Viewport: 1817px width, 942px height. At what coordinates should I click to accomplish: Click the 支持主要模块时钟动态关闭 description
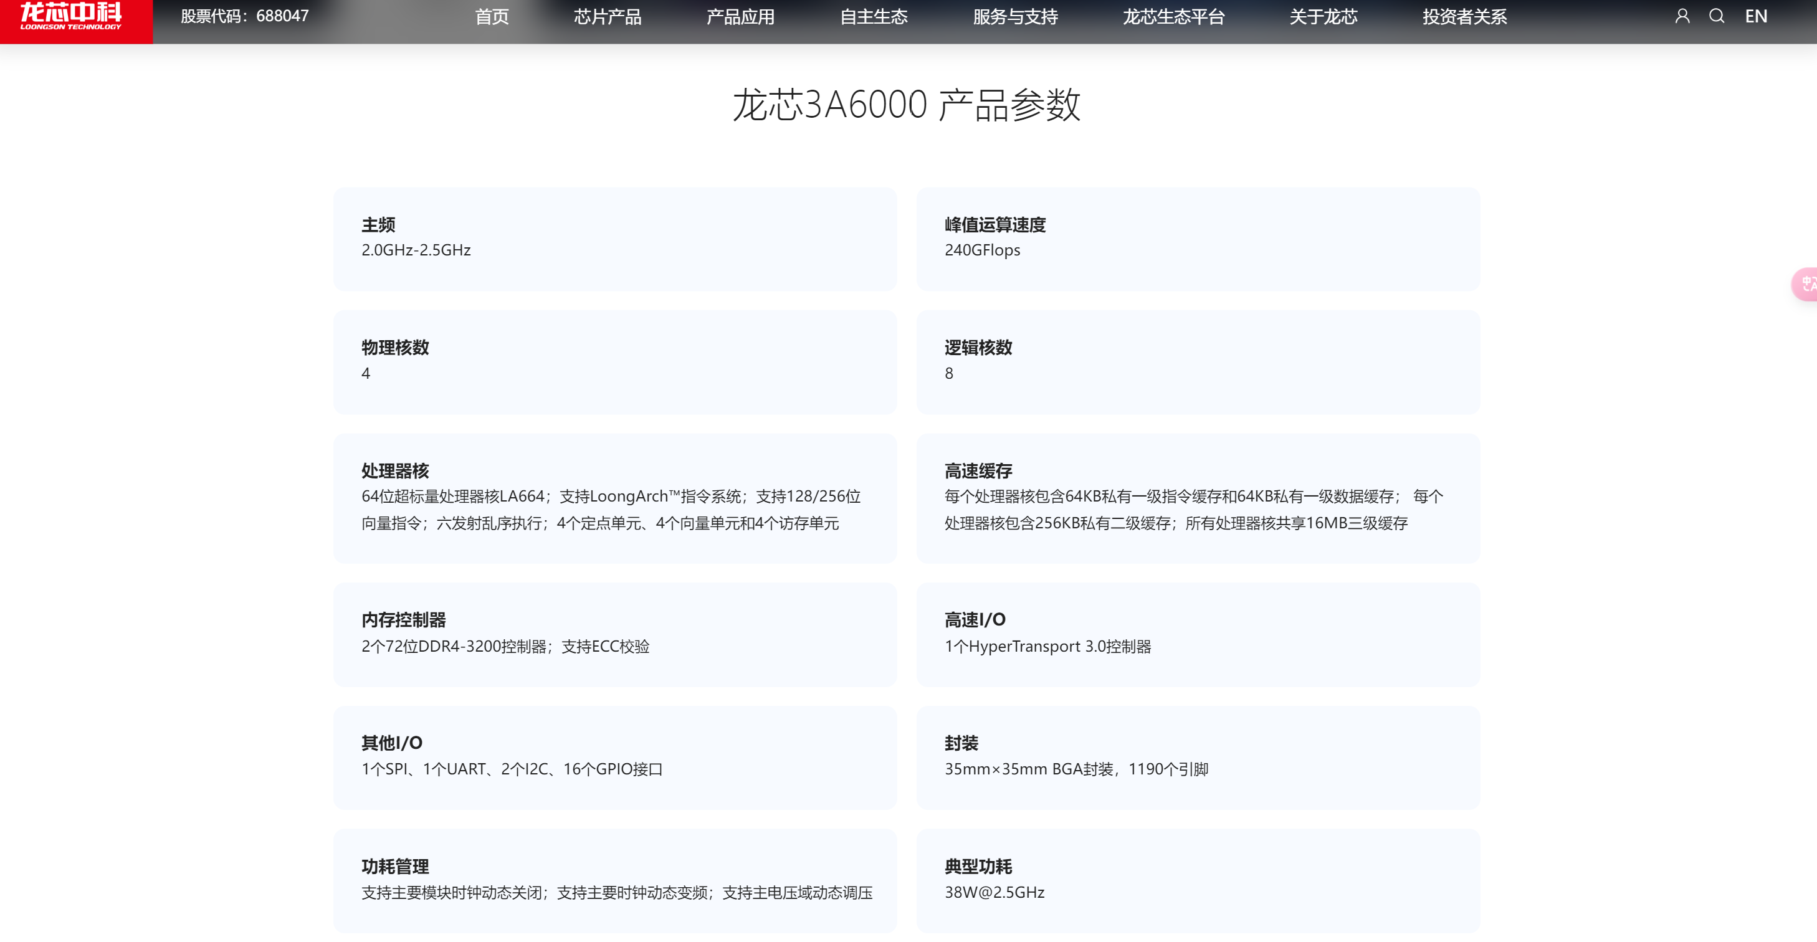tap(616, 893)
